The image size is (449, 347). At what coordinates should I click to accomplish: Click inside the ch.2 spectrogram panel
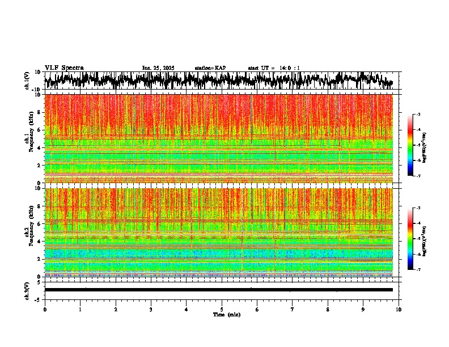218,232
